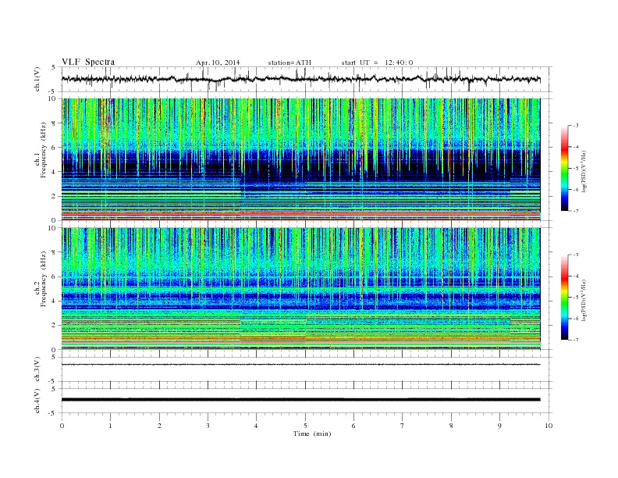Viewport: 618px width, 478px height.
Task: Click time-axis tick label "0"
Action: (62, 426)
